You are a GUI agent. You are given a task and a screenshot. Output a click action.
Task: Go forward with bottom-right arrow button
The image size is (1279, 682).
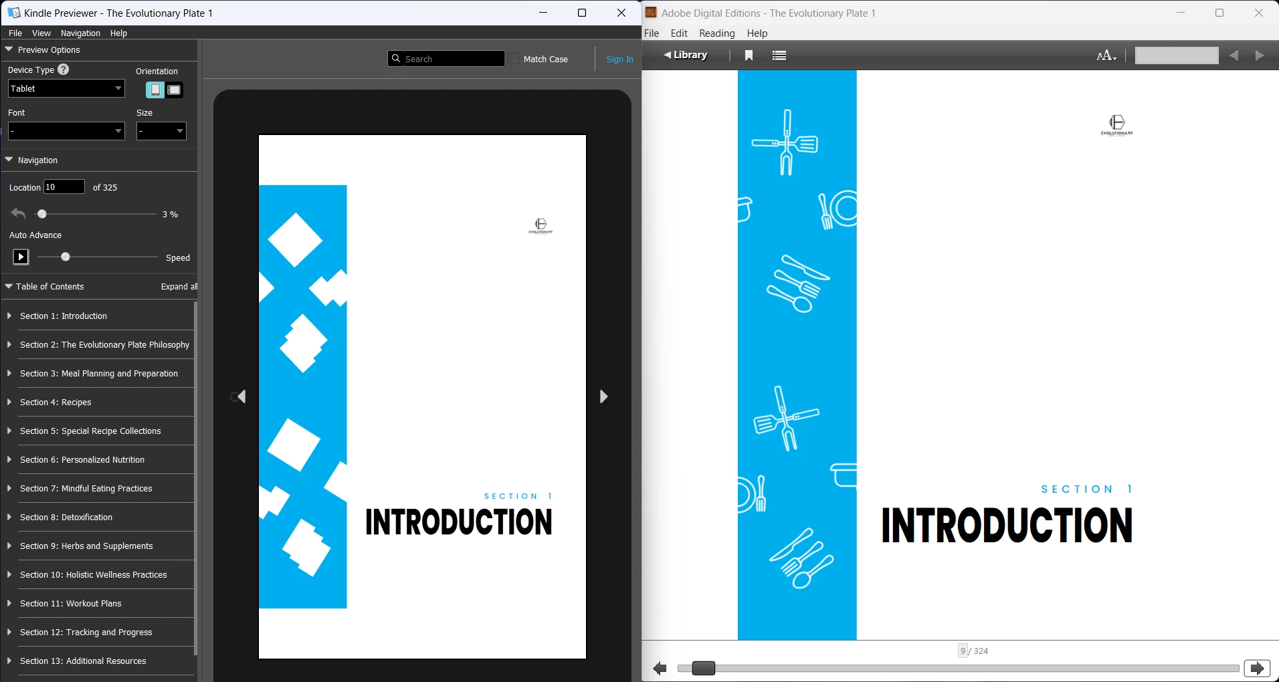click(1257, 668)
